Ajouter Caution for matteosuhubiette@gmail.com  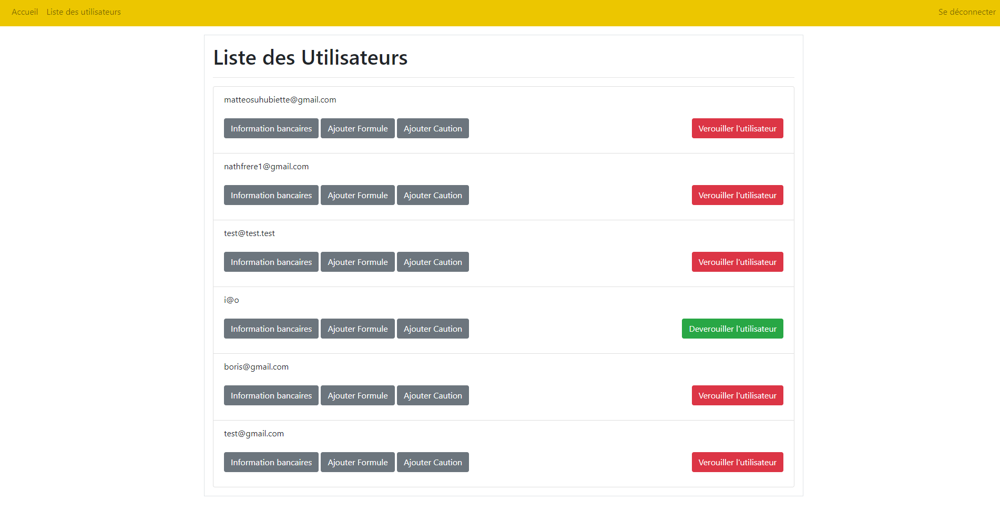tap(433, 128)
